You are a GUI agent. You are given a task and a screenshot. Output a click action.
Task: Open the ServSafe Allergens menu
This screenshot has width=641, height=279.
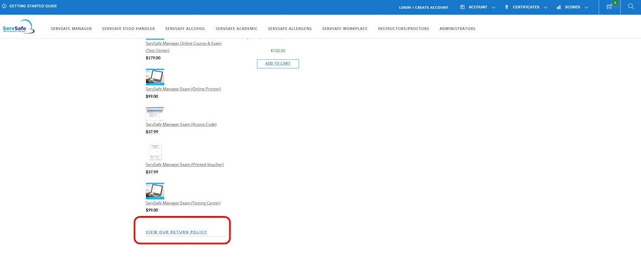point(290,28)
